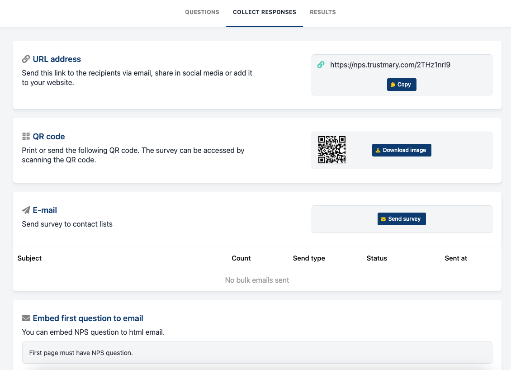Click the URL address section heading
The width and height of the screenshot is (511, 370).
tap(57, 59)
